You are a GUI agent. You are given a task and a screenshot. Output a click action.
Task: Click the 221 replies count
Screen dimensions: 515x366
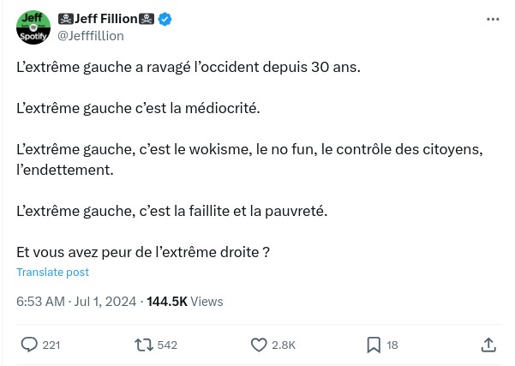(51, 345)
